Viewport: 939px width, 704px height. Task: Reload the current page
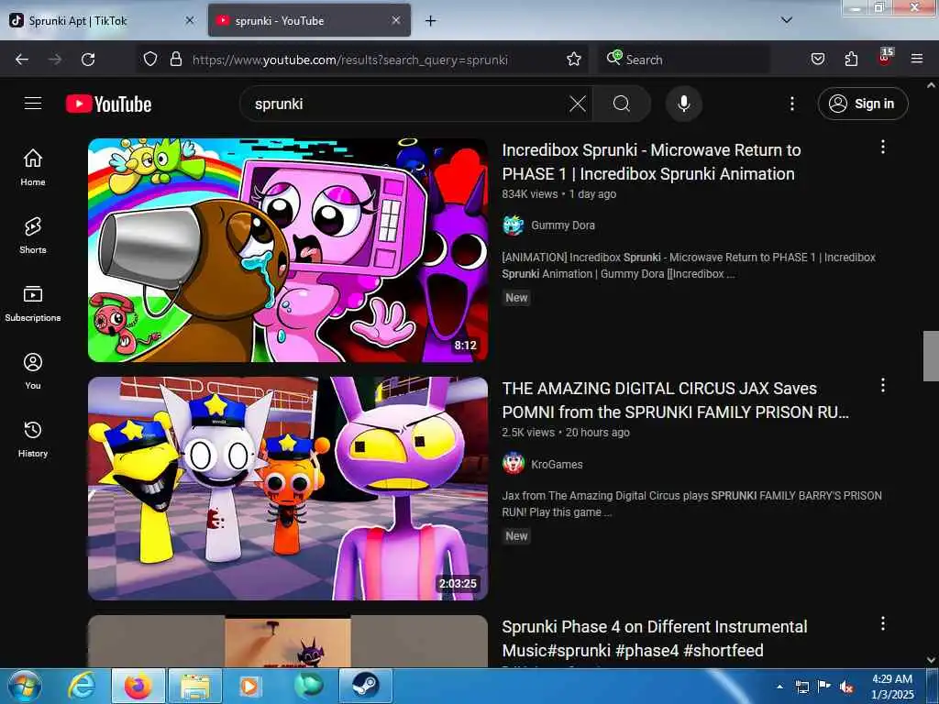pos(88,60)
